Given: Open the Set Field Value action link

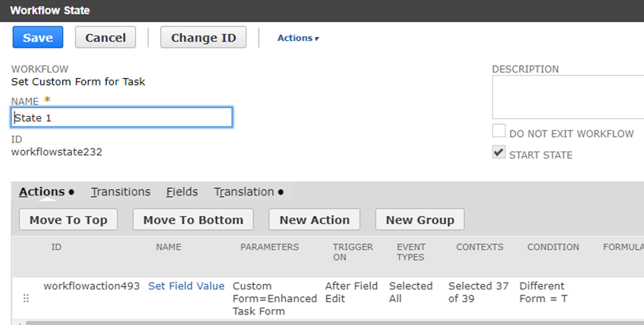Looking at the screenshot, I should point(186,286).
